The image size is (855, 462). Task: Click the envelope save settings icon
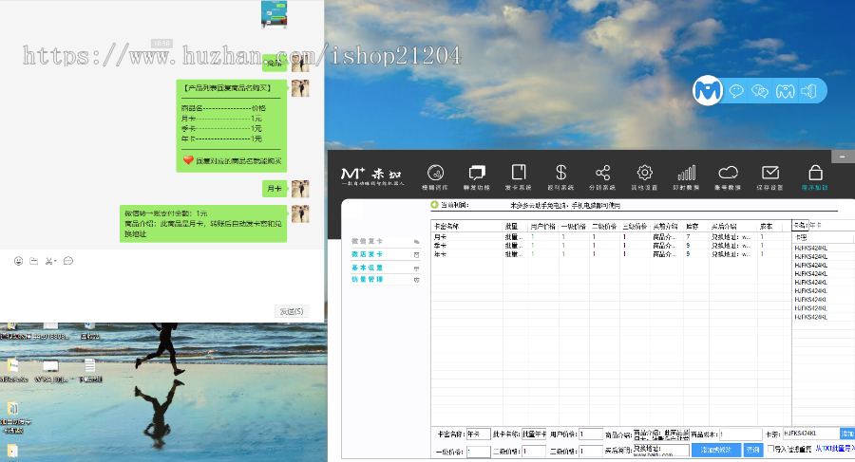coord(770,173)
